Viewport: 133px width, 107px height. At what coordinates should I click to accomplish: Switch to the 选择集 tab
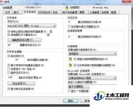click(x=105, y=13)
